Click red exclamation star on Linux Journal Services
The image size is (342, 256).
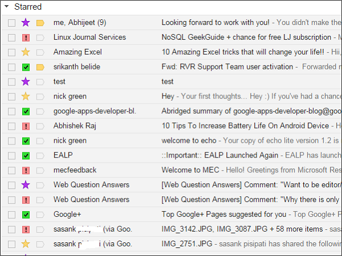click(x=26, y=38)
